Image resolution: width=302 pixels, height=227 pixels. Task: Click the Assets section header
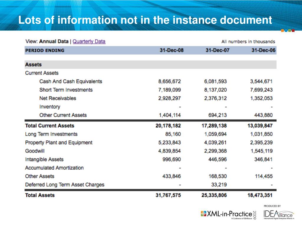(x=33, y=64)
